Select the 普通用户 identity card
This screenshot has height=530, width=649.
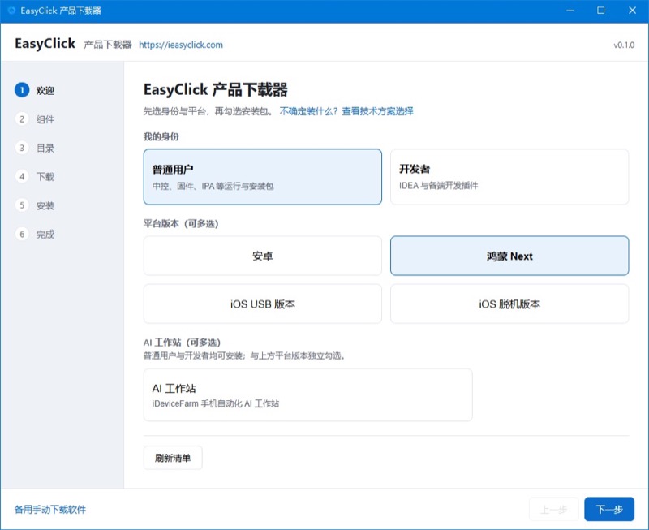coord(262,177)
